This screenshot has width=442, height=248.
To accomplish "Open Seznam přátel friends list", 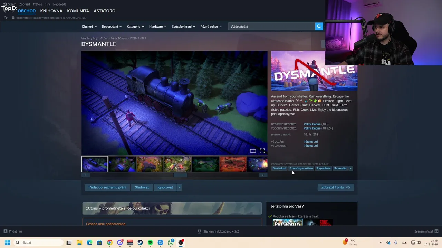I will coord(426,231).
